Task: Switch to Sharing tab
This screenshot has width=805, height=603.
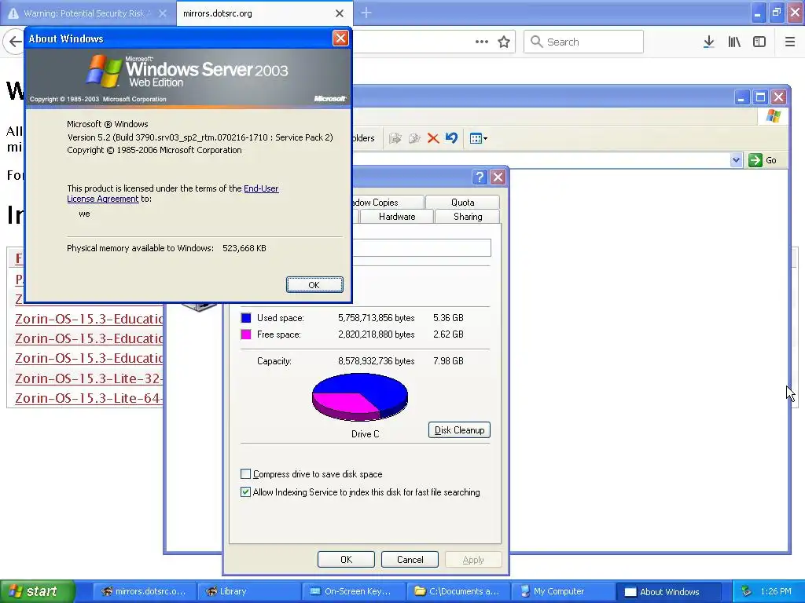Action: [468, 217]
